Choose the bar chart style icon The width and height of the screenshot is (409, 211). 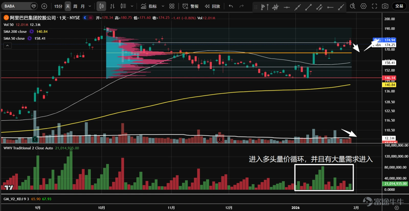112,6
